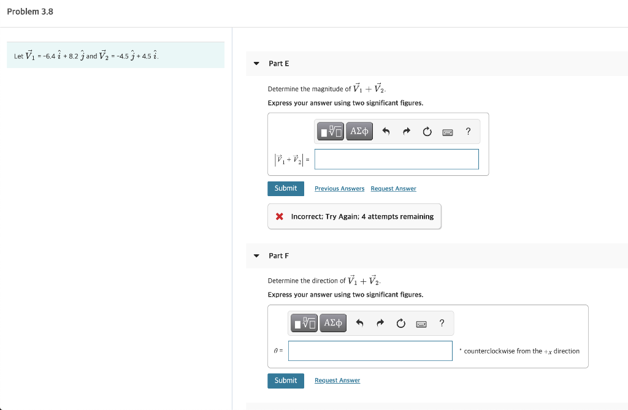Click inside the θ direction answer field
Image resolution: width=628 pixels, height=410 pixels.
coord(370,351)
